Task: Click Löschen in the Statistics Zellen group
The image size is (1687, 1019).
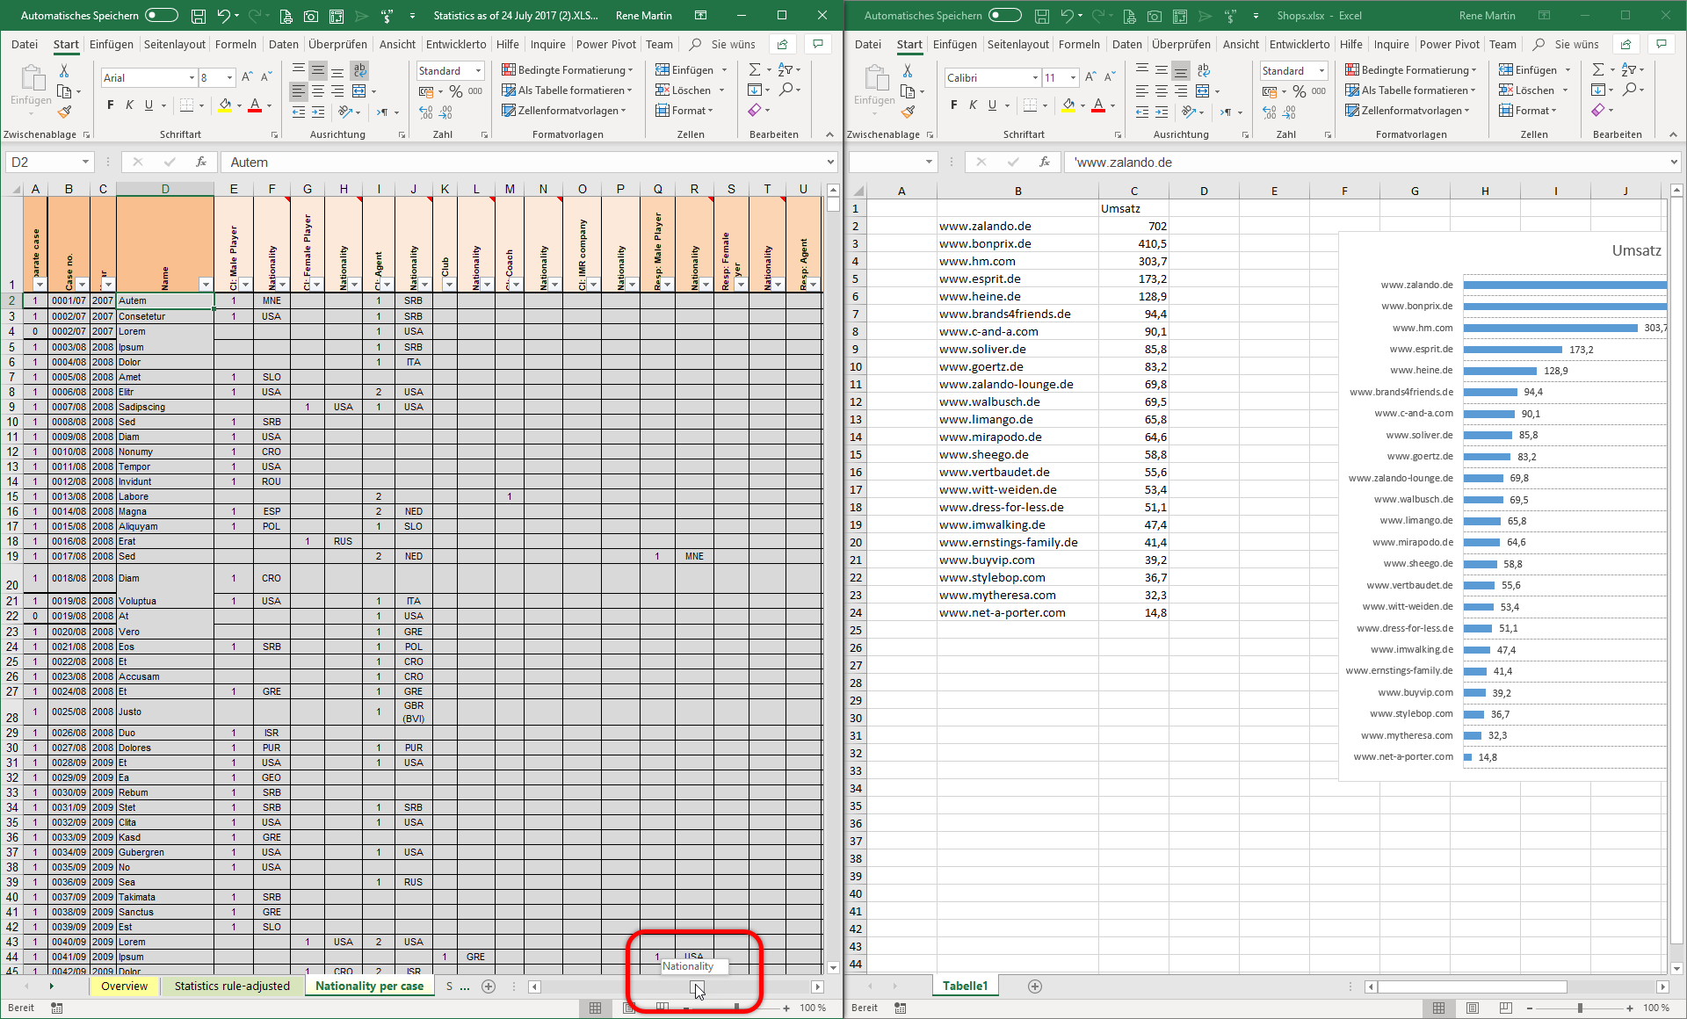Action: [x=690, y=90]
